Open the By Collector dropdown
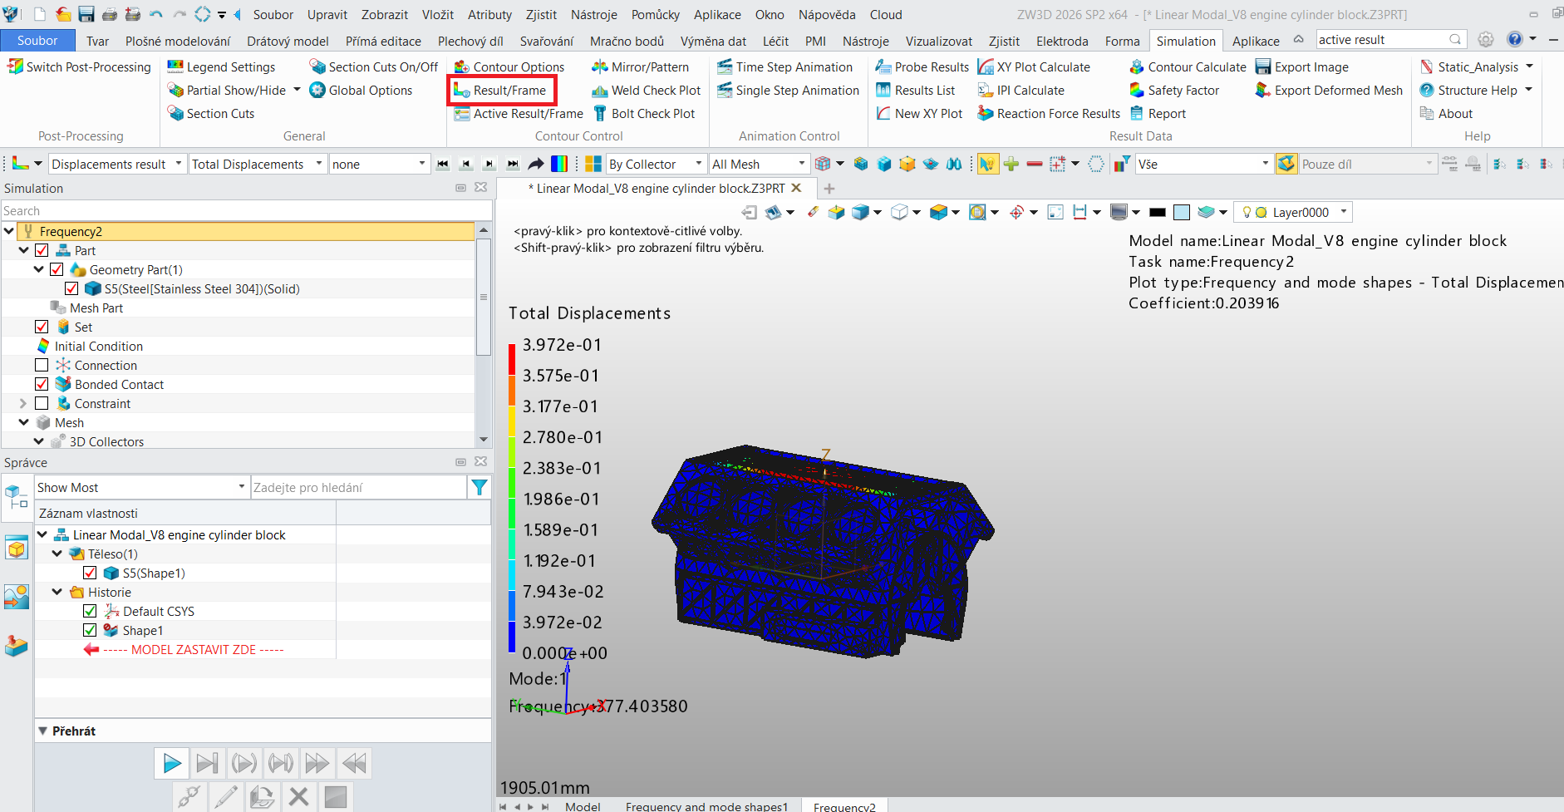The width and height of the screenshot is (1564, 812). click(656, 165)
